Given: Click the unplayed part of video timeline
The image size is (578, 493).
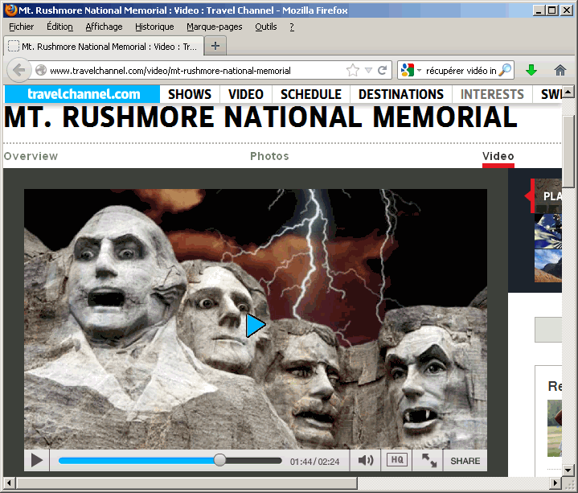Looking at the screenshot, I should pos(253,461).
